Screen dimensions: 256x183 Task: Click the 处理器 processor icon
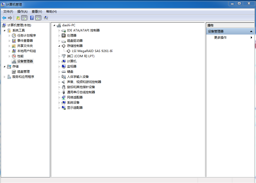[63, 36]
